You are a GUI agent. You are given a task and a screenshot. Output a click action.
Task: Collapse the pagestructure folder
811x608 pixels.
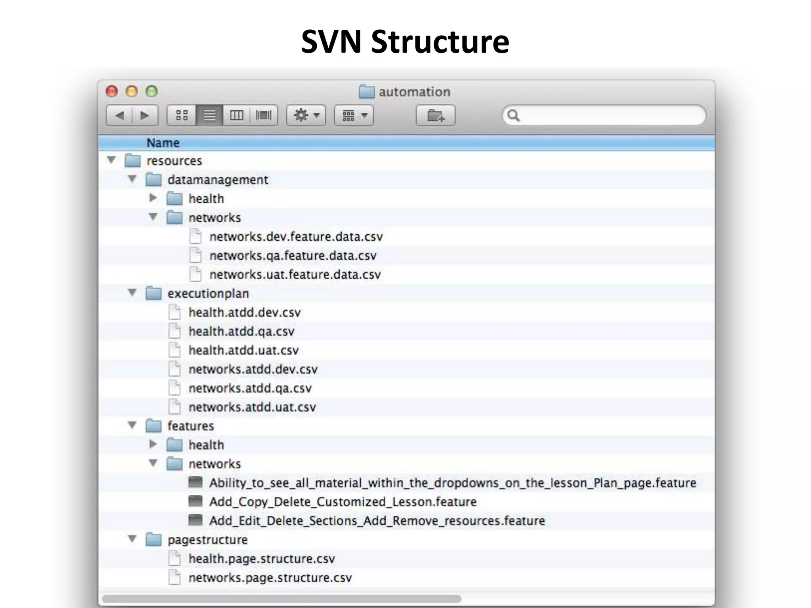point(132,539)
